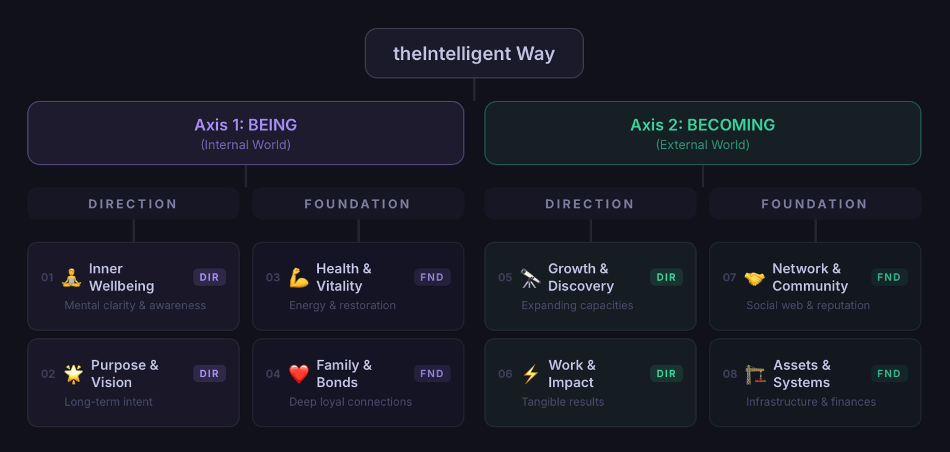Click the telescope icon for Growth & Discovery

pos(530,278)
